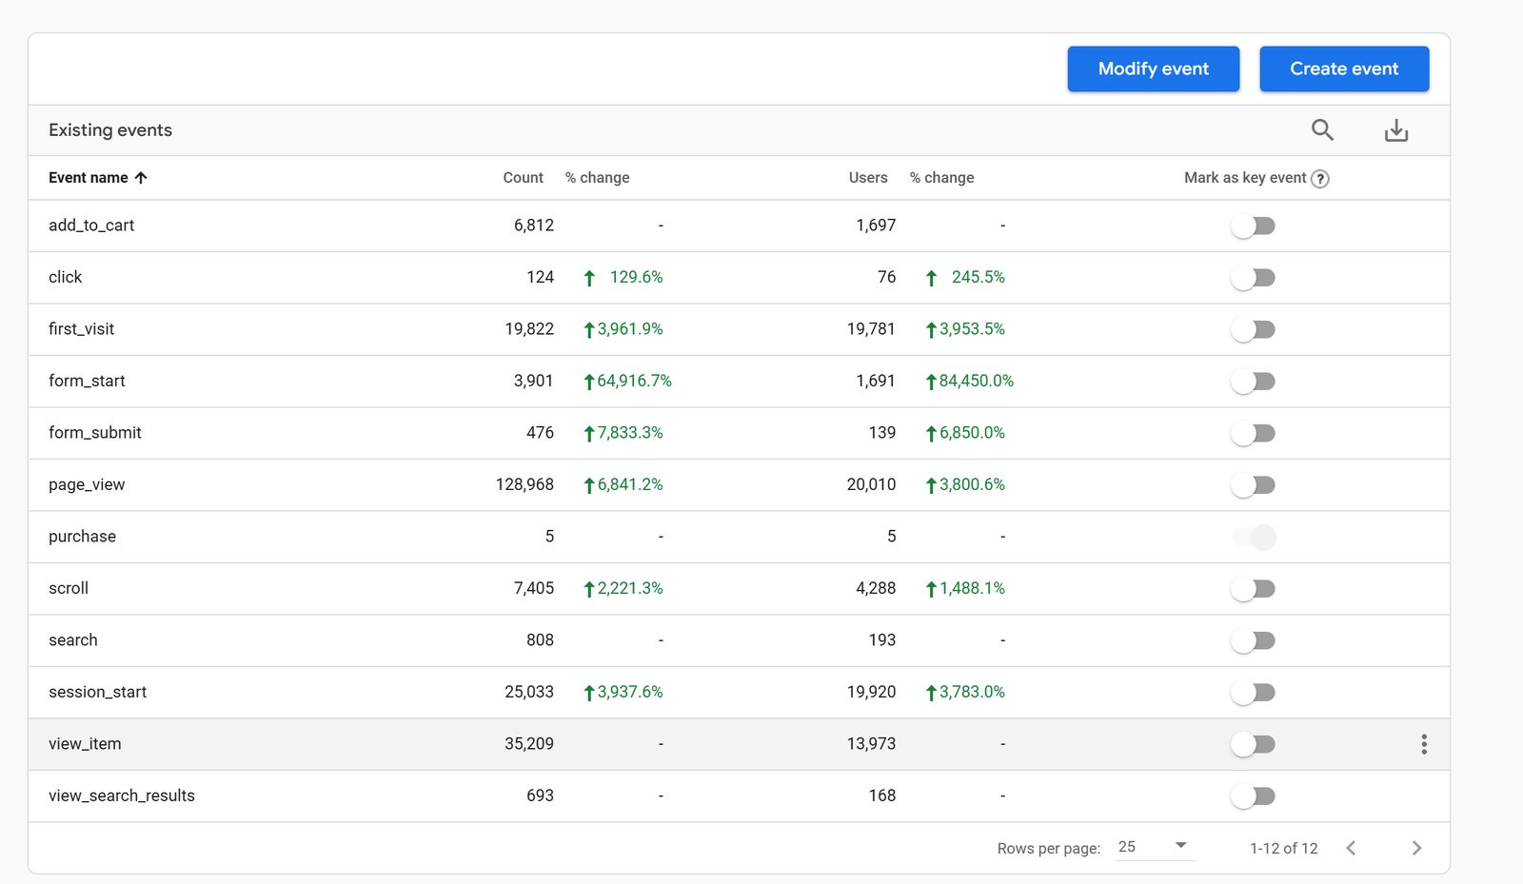The image size is (1523, 884).
Task: Click the 64,916.7% change for form_start
Action: [x=627, y=381]
